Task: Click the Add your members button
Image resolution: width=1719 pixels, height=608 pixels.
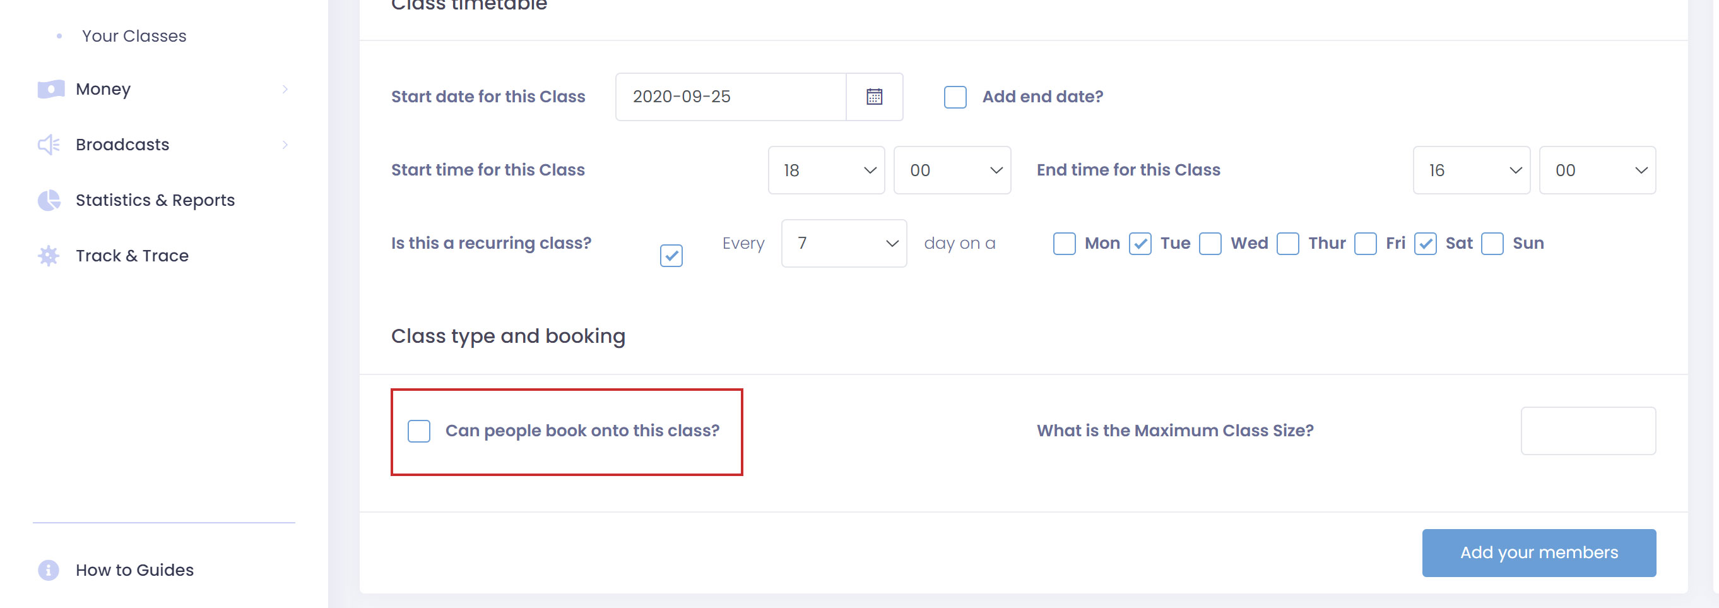Action: (x=1538, y=552)
